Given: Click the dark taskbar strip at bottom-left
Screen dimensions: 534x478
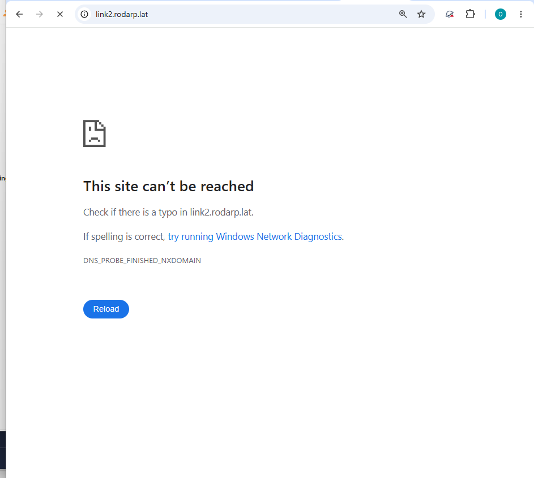Looking at the screenshot, I should [x=3, y=450].
